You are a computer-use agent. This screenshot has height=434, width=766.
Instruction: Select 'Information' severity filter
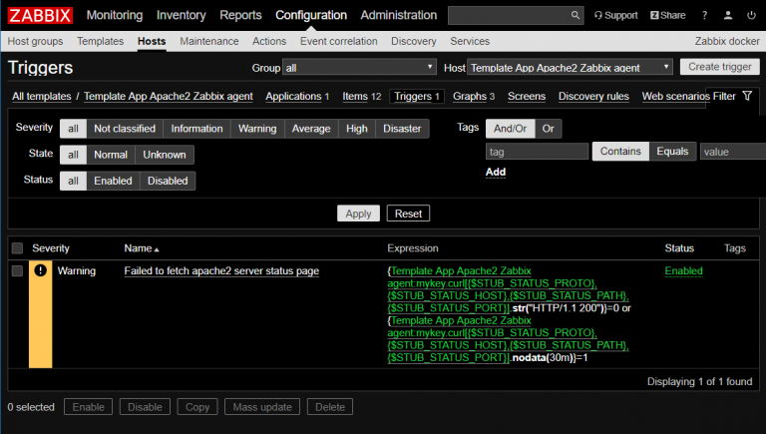tap(196, 129)
